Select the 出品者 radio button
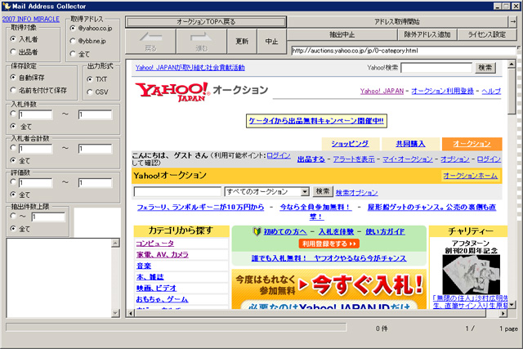523x349 pixels. (11, 51)
